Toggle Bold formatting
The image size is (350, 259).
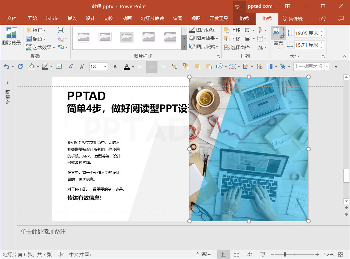115,67
